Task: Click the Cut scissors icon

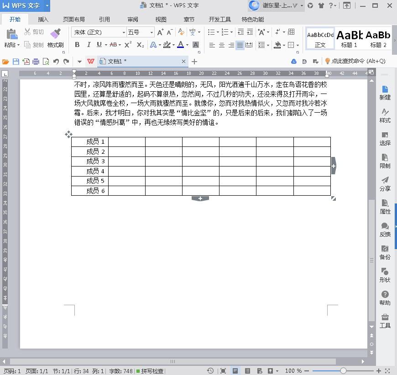Action: (x=27, y=31)
